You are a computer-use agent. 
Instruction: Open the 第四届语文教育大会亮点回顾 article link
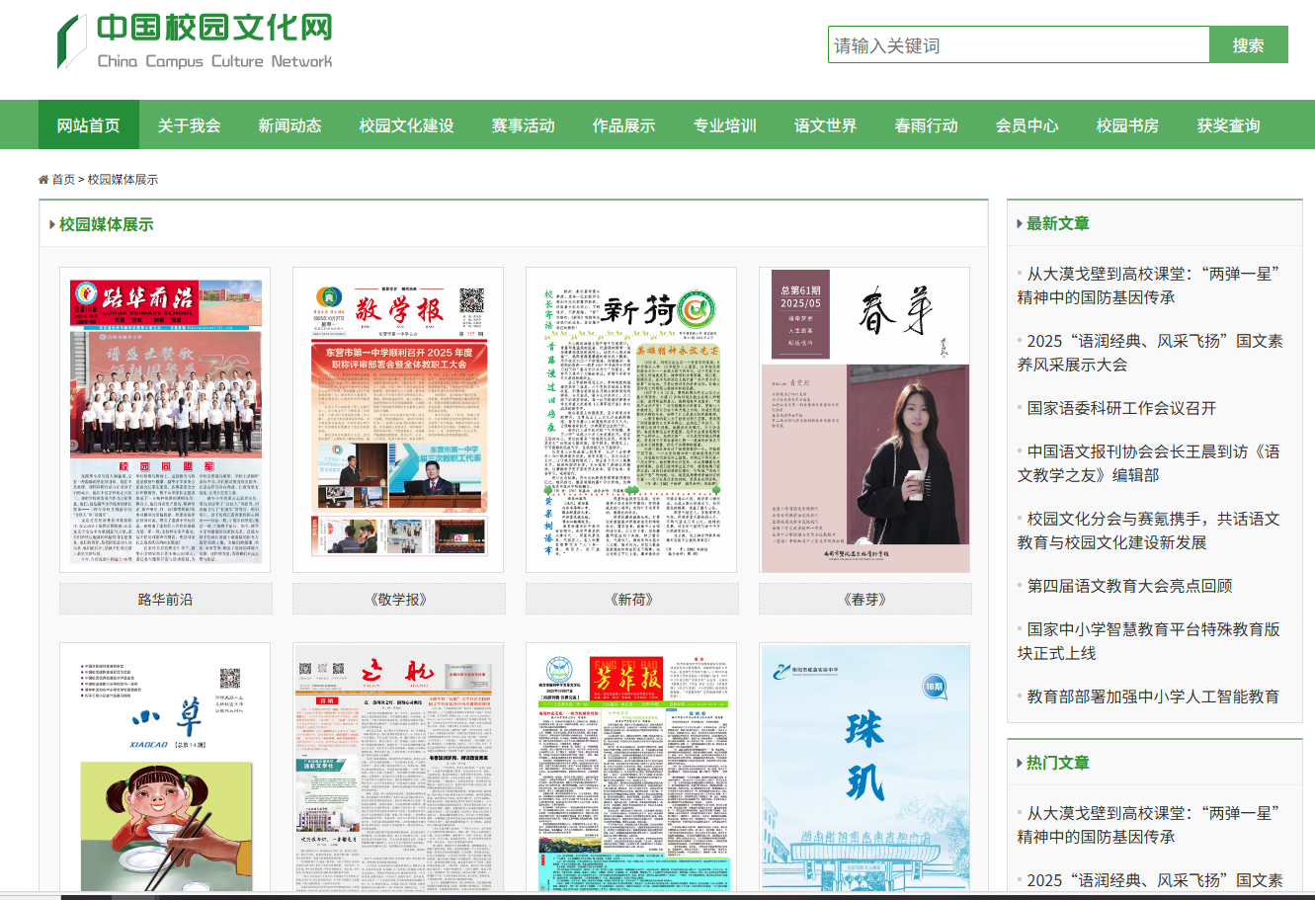tap(1129, 586)
